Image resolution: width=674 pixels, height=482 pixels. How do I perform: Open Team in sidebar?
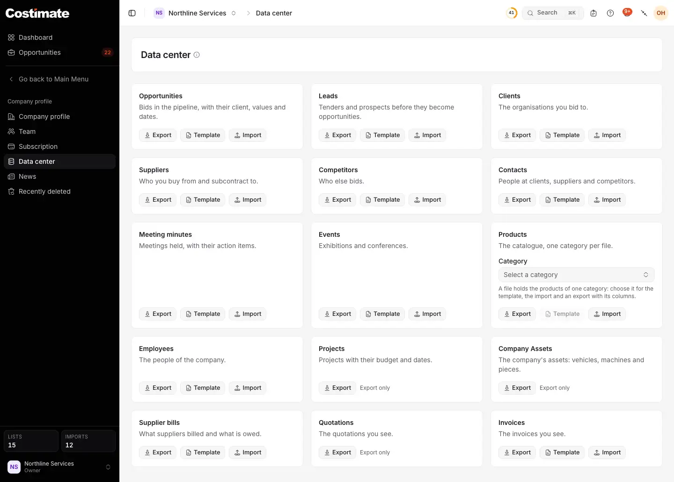pyautogui.click(x=59, y=131)
